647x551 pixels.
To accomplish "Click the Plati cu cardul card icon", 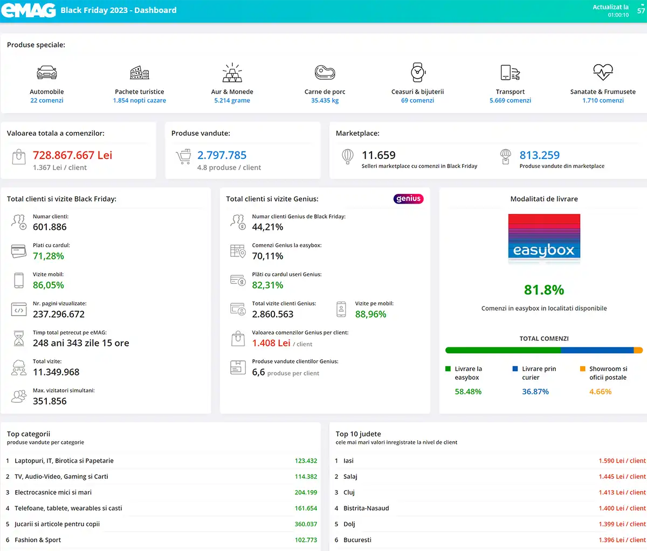I will [19, 251].
